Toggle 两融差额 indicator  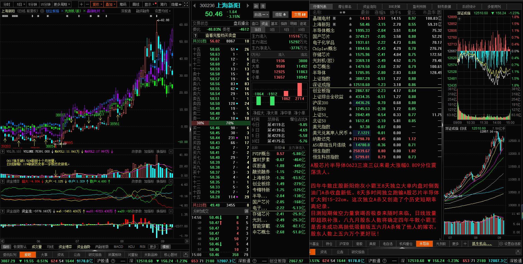102,247
